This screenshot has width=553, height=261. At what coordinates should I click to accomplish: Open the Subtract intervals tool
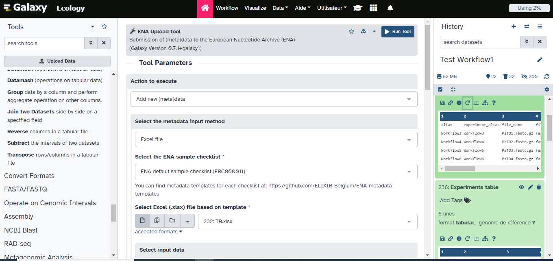point(53,143)
